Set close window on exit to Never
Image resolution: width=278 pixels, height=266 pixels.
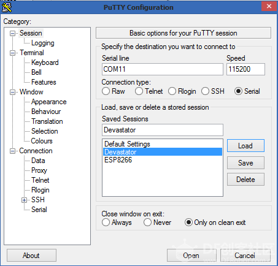[147, 222]
